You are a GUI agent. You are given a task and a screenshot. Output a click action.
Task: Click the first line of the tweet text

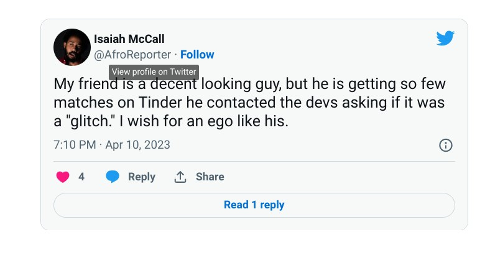point(249,84)
